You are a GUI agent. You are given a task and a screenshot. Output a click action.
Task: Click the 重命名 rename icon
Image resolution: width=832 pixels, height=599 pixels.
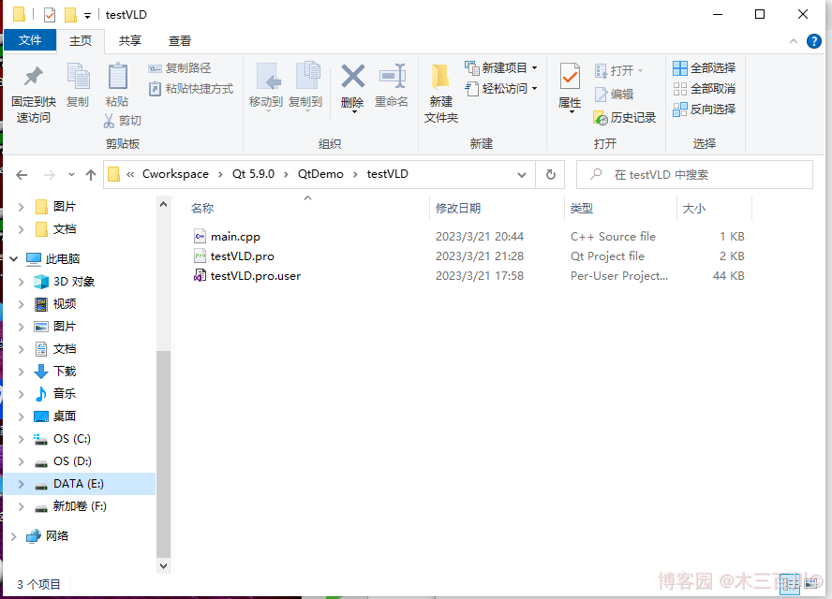click(392, 77)
